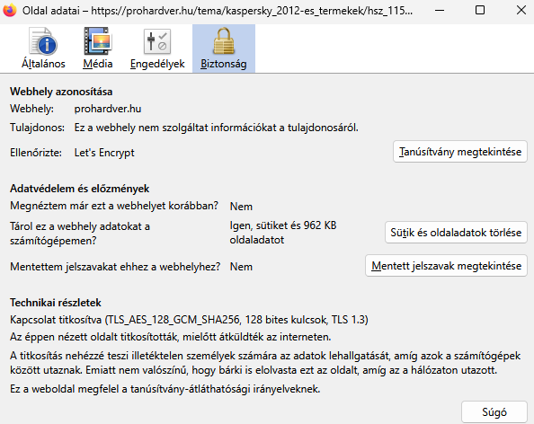This screenshot has width=534, height=424.
Task: Click 'Megnéztem már ezt a webhelyet korábban?' label
Action: (x=114, y=206)
